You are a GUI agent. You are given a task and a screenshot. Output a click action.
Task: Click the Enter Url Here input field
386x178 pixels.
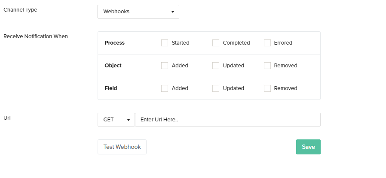click(x=228, y=120)
